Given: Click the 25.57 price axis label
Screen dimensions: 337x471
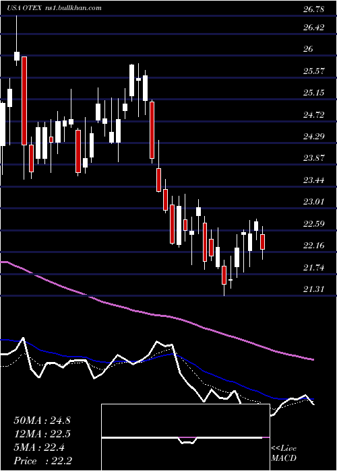Looking at the screenshot, I should (x=313, y=71).
